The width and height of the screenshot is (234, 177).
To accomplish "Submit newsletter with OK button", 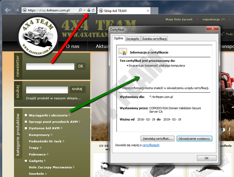I will click(x=81, y=66).
